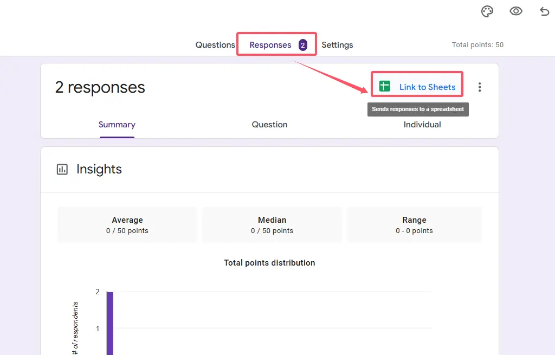Click the Total points: 50 label
This screenshot has width=555, height=355.
click(x=477, y=45)
